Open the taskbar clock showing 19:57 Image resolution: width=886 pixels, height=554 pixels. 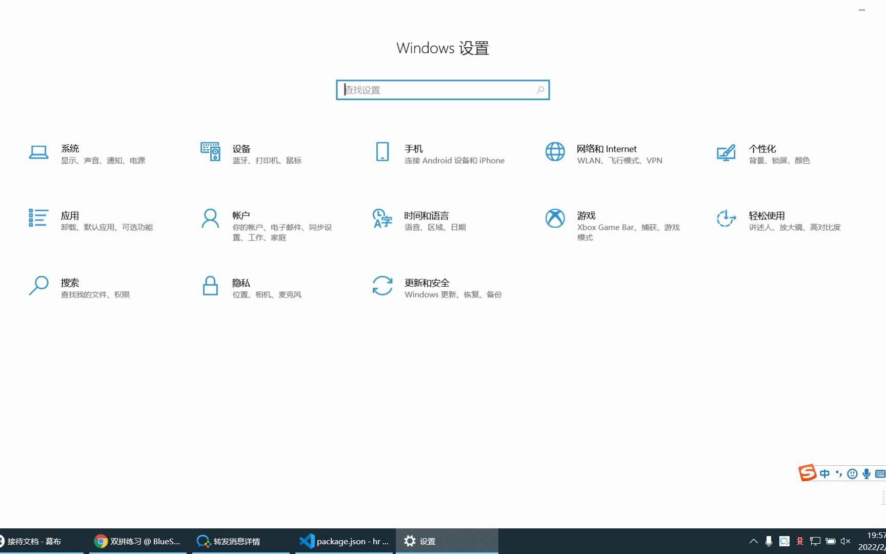pos(872,541)
